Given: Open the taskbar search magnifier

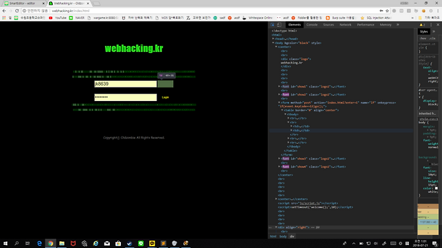Looking at the screenshot, I should [x=17, y=243].
